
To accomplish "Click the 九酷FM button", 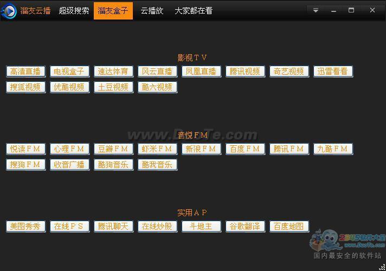I will click(x=333, y=149).
